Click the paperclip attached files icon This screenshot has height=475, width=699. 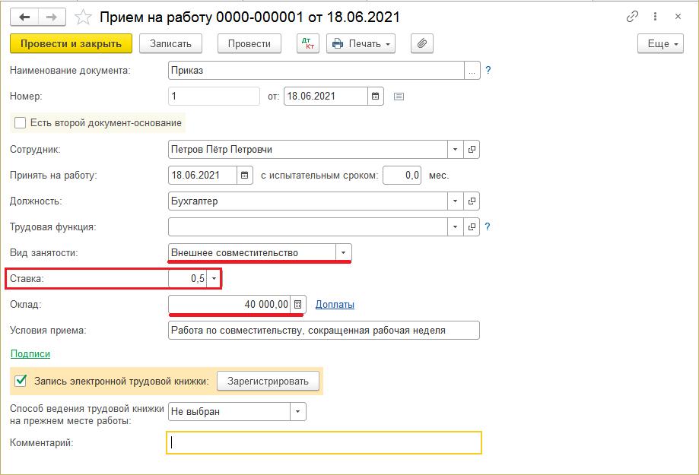tap(421, 44)
